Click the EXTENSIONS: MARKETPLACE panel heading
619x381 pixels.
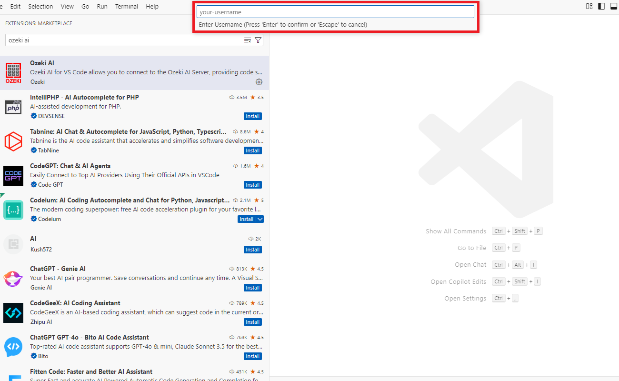[39, 23]
